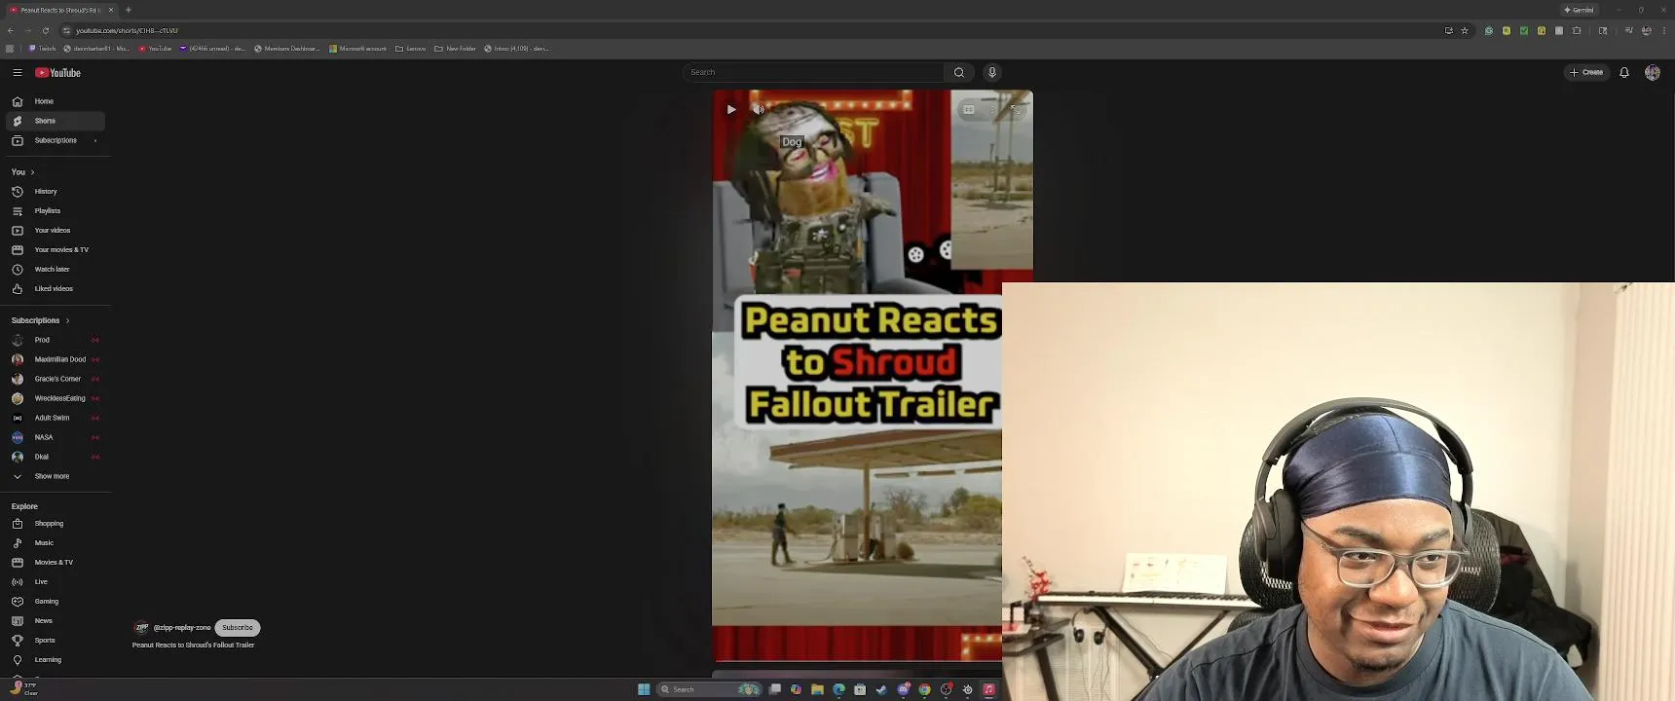Open Shopping in Explore
This screenshot has width=1675, height=701.
pos(56,524)
